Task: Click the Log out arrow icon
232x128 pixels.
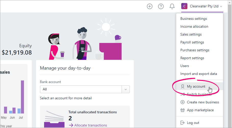Action: 183,123
